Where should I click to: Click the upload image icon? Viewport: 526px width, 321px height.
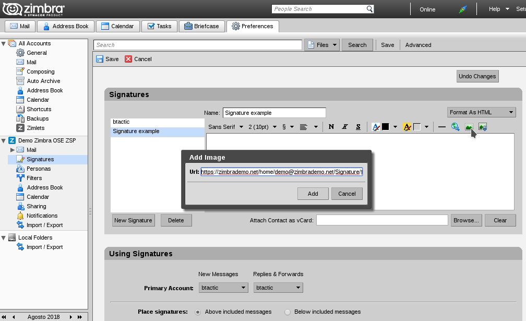coord(482,127)
